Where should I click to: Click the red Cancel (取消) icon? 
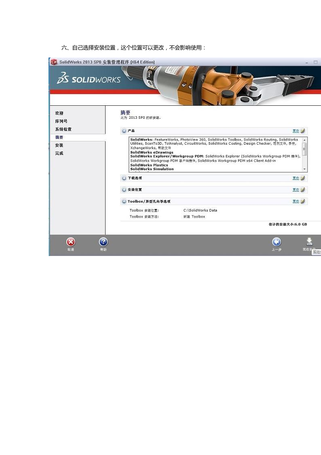(71, 242)
